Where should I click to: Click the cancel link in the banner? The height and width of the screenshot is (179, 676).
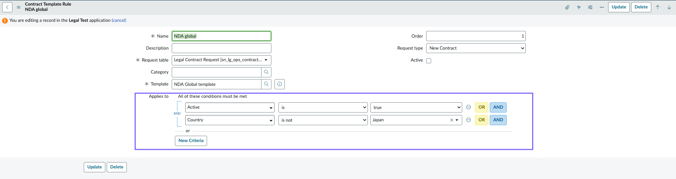[119, 20]
